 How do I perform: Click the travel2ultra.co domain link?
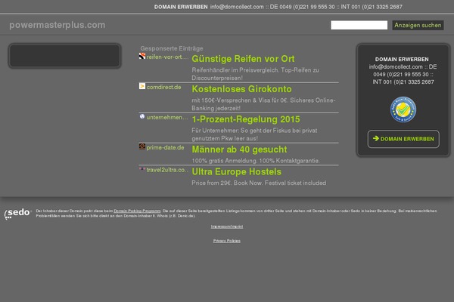[x=167, y=170]
